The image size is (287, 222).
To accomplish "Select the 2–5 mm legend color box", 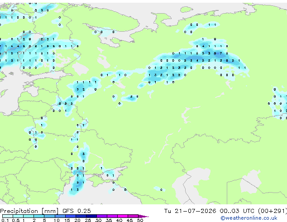I will click(x=39, y=216).
